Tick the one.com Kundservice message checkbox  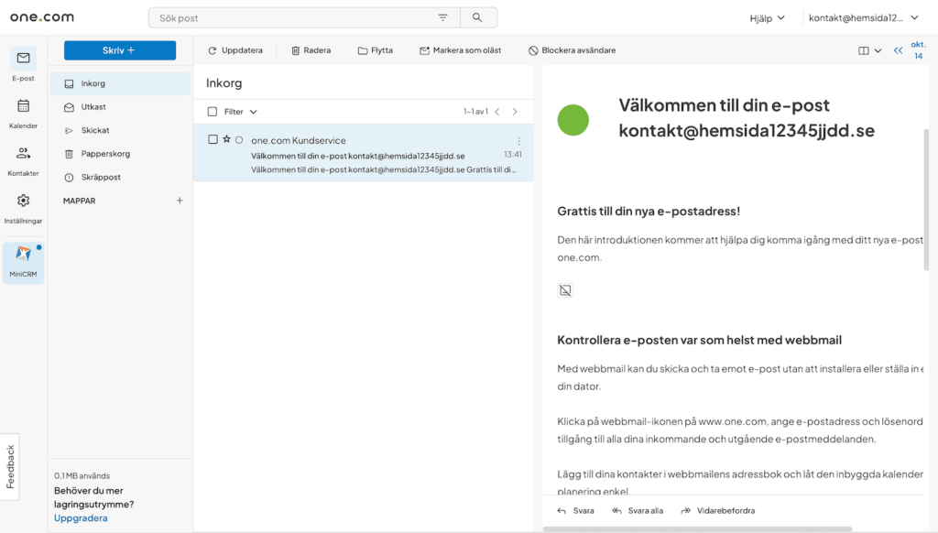[x=213, y=139]
